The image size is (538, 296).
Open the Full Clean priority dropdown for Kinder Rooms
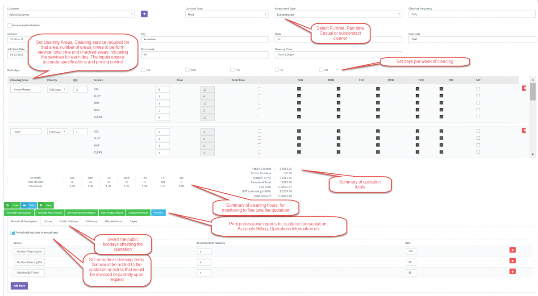[57, 89]
